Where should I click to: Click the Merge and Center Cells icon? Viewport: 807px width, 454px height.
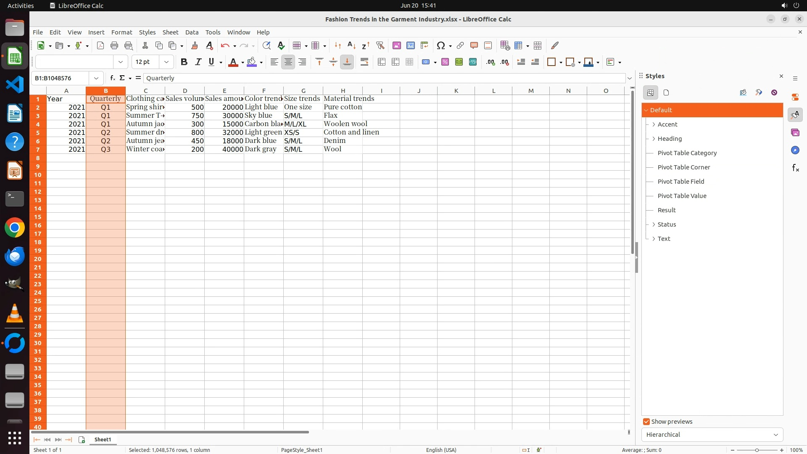(x=382, y=62)
